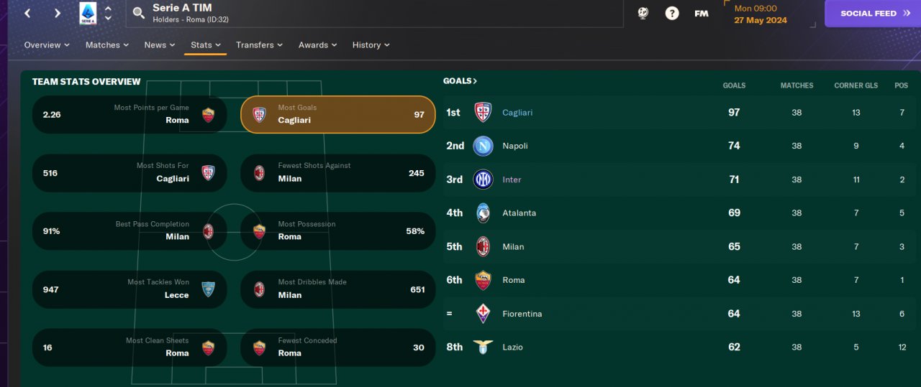Select the Most Goals stat card
The width and height of the screenshot is (921, 387).
tap(337, 114)
